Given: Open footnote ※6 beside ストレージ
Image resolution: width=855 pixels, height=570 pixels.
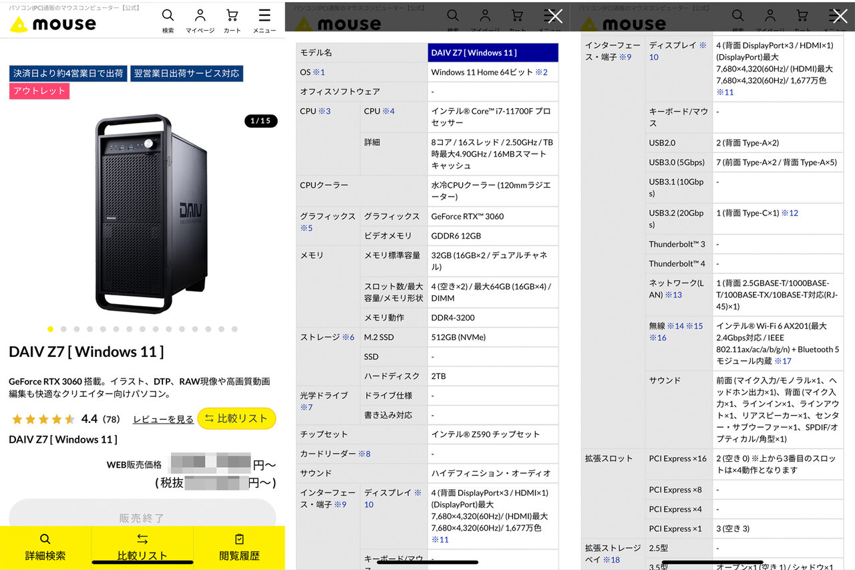Looking at the screenshot, I should click(348, 337).
